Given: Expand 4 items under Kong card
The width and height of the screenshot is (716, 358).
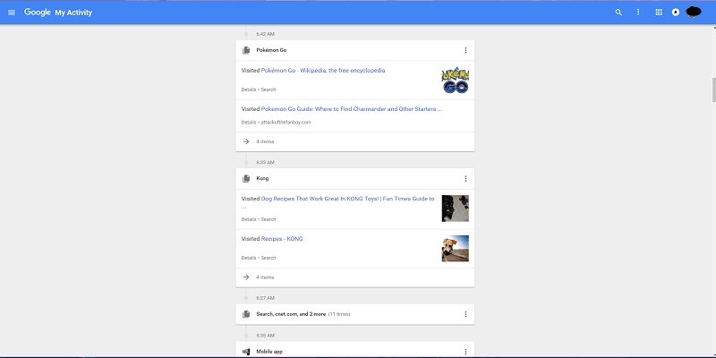Looking at the screenshot, I should pyautogui.click(x=354, y=277).
